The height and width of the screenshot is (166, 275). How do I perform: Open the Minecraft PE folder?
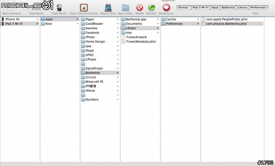coord(100,81)
